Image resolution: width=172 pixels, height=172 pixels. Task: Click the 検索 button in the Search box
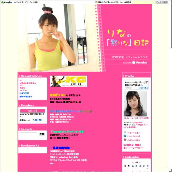[42, 134]
